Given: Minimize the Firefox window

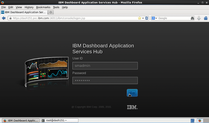Looking at the screenshot, I should [x=198, y=3].
